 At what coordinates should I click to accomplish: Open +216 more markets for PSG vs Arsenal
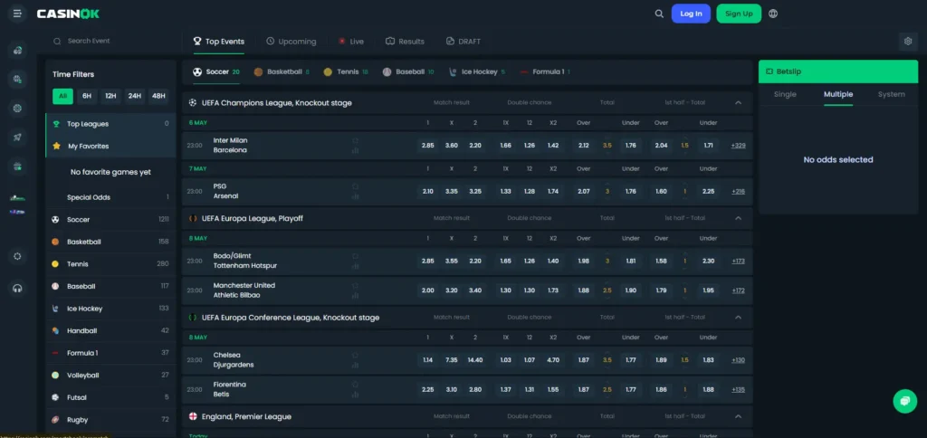pos(738,192)
